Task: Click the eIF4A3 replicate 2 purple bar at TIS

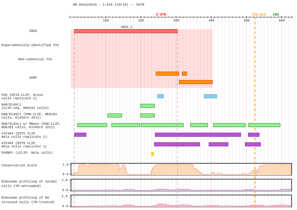Action: [253, 144]
